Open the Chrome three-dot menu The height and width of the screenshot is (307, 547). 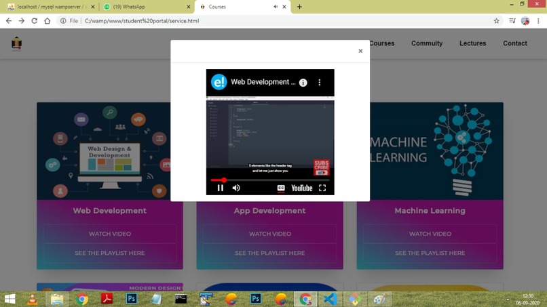point(538,21)
